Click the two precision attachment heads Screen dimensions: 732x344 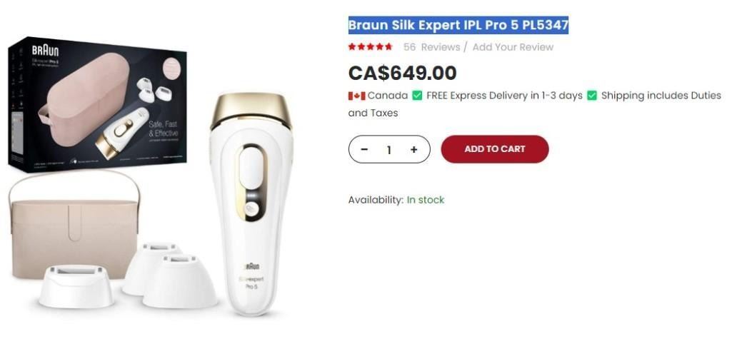click(x=171, y=275)
